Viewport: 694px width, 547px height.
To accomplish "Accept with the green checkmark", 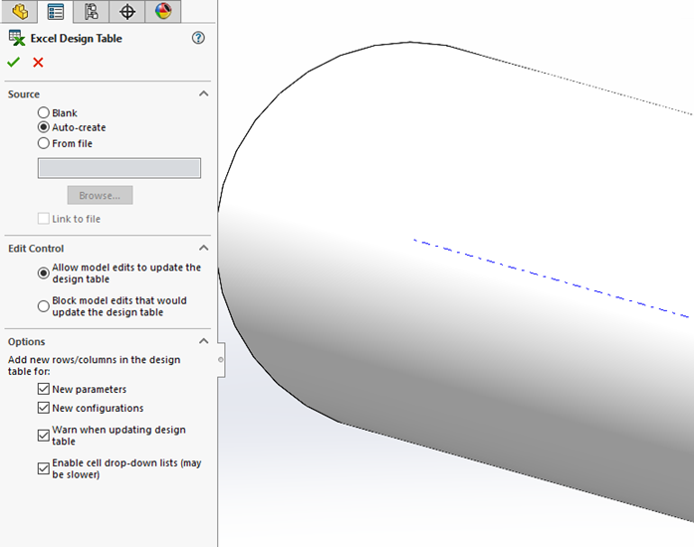I will [x=13, y=63].
